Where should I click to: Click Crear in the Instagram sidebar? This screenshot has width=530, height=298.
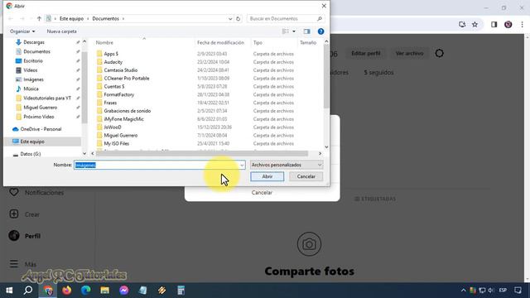24,214
